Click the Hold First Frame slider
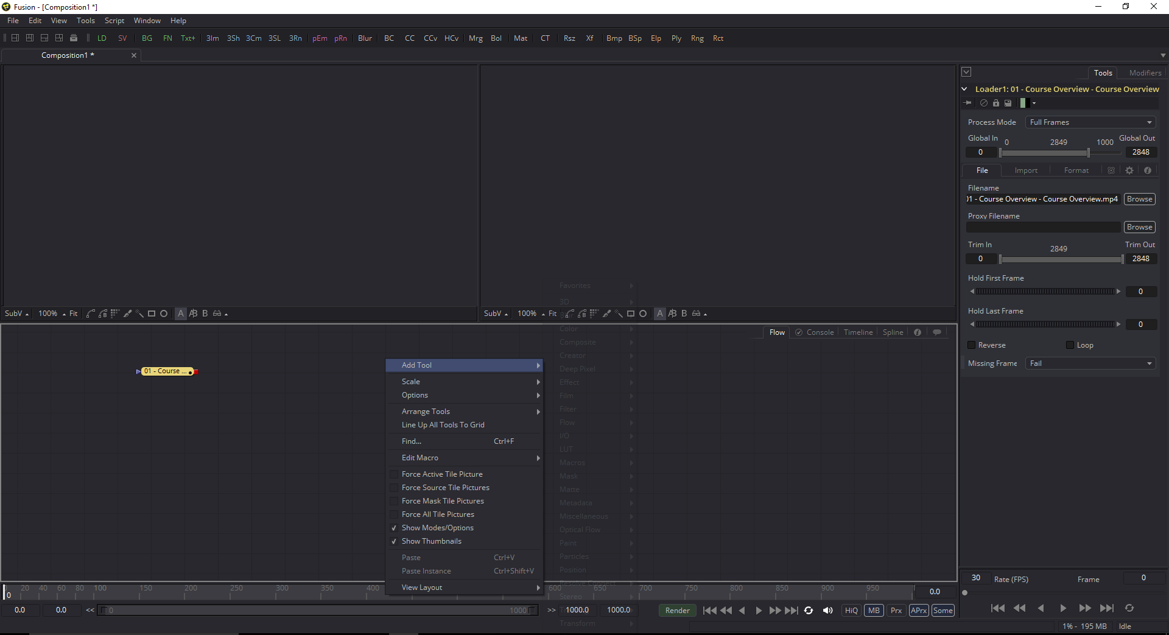The width and height of the screenshot is (1169, 635). tap(1045, 292)
